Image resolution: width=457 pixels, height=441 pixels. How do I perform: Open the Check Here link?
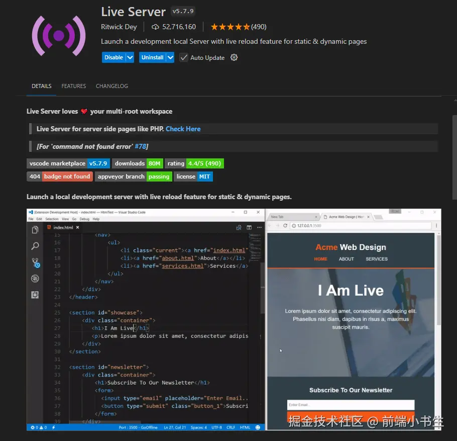(x=183, y=129)
